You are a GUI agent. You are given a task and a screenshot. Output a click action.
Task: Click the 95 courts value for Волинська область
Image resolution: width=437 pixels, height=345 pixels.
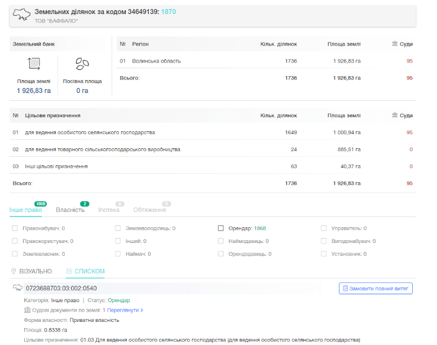pos(409,61)
